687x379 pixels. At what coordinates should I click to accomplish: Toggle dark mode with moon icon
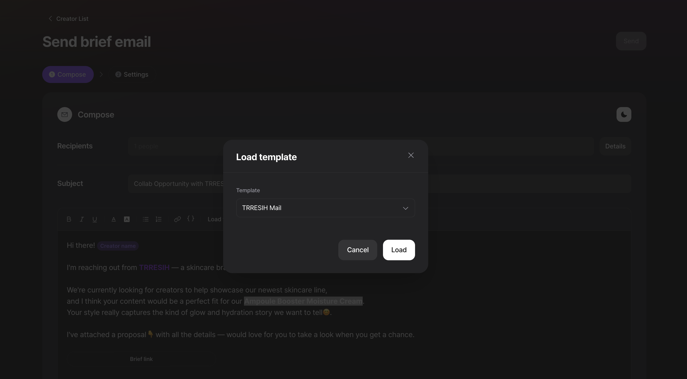(x=624, y=114)
